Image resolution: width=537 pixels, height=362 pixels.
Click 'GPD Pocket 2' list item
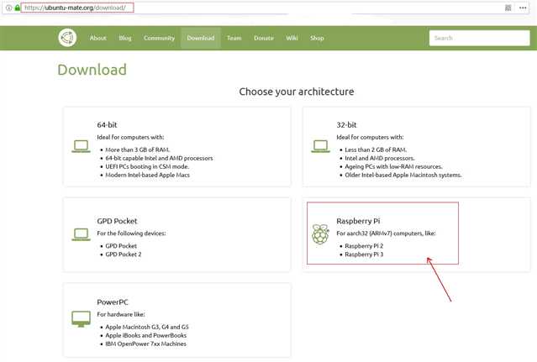click(x=124, y=254)
